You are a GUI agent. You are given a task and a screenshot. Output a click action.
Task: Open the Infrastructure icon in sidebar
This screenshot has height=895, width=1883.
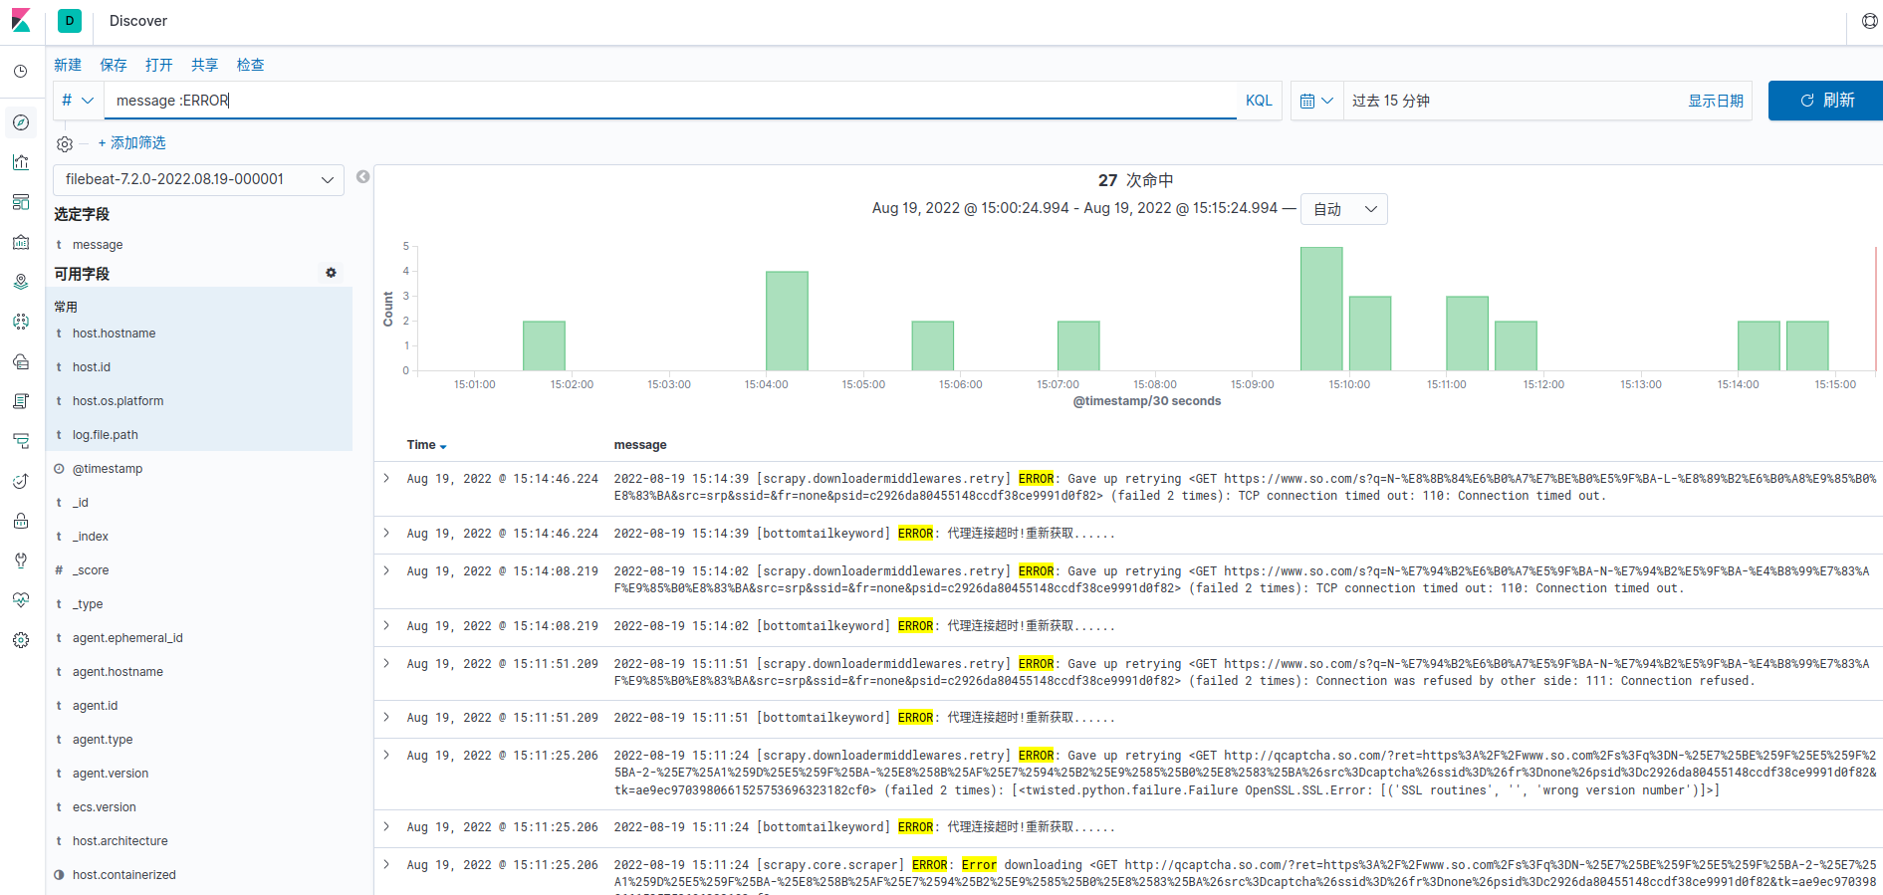tap(21, 361)
